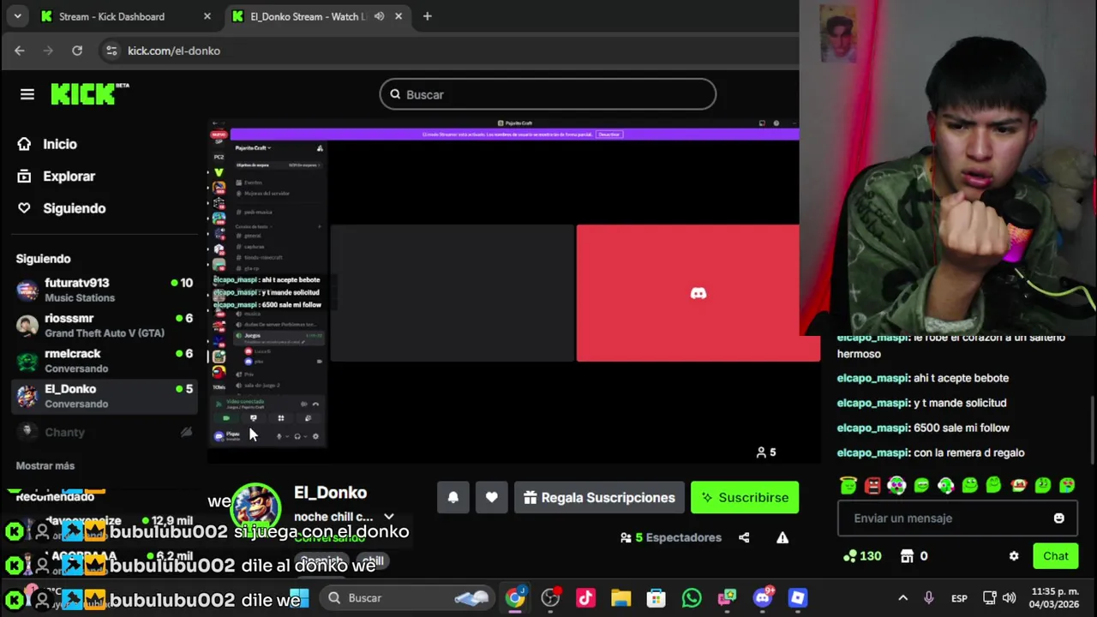
Task: Open the riossmr channel
Action: (105, 325)
